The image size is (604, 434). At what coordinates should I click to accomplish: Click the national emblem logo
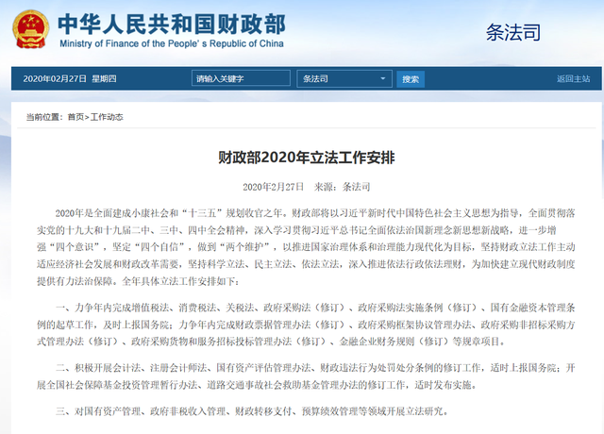pos(29,30)
